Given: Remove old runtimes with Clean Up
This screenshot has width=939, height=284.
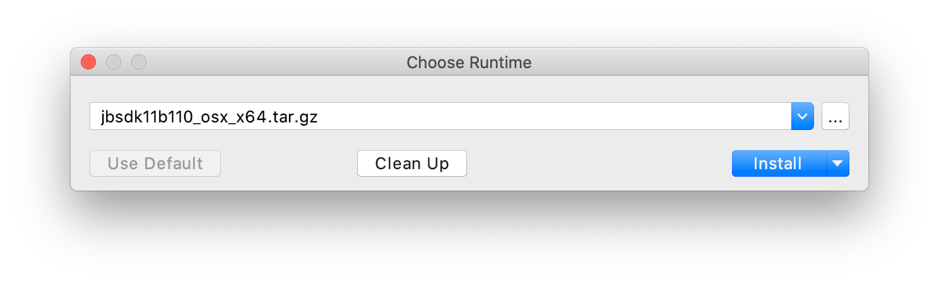Looking at the screenshot, I should pyautogui.click(x=411, y=163).
